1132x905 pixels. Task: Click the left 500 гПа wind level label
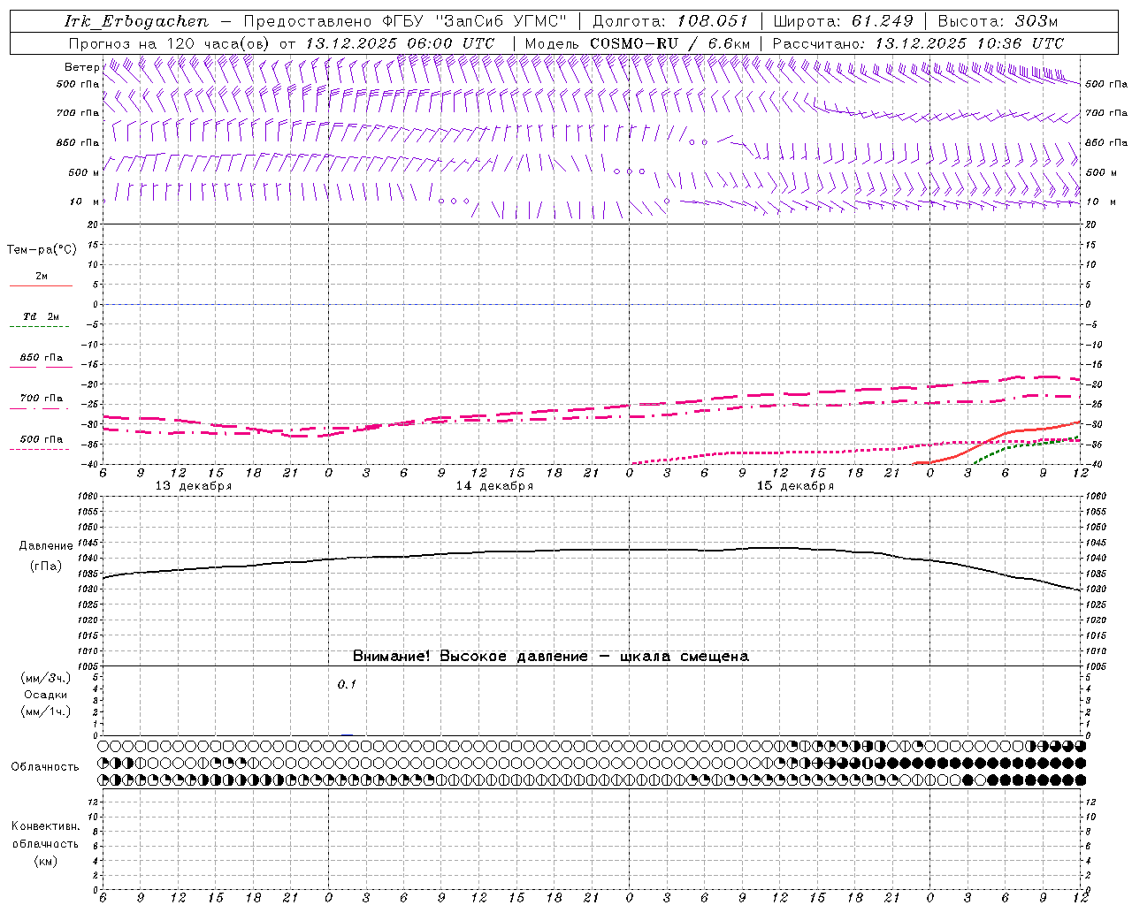78,84
